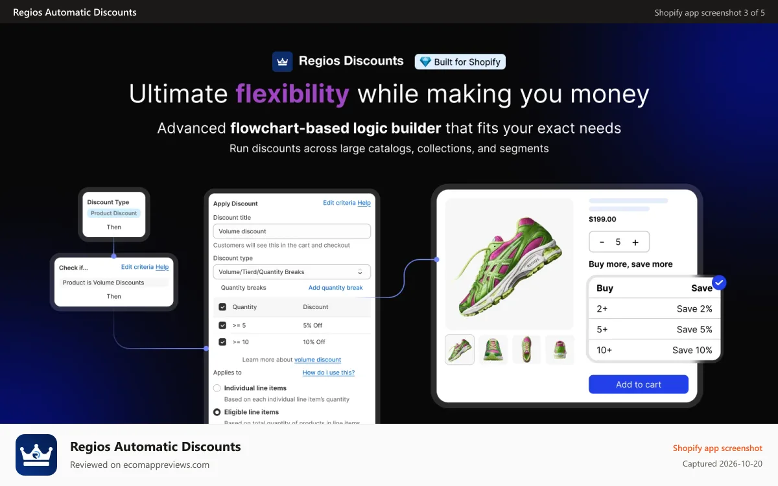Screen dimensions: 778x486
Task: Open the Discount type dropdown
Action: (x=292, y=272)
